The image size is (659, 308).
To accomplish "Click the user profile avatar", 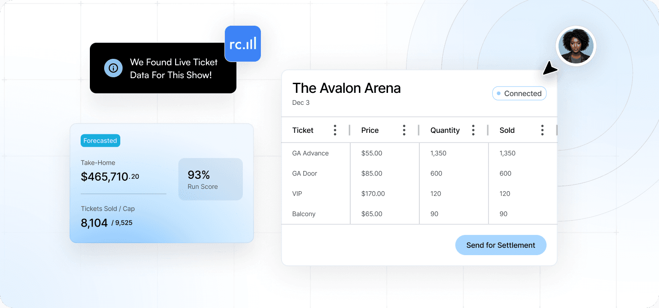I will pyautogui.click(x=576, y=46).
